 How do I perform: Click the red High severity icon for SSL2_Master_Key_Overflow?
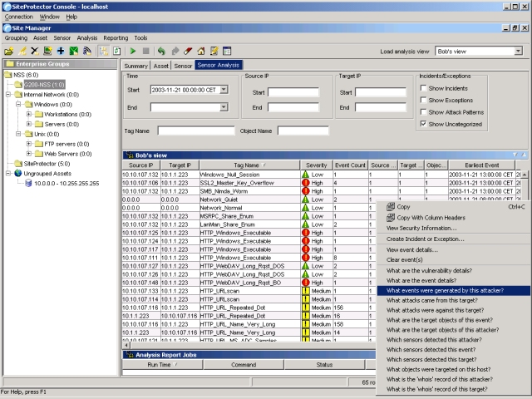[306, 183]
